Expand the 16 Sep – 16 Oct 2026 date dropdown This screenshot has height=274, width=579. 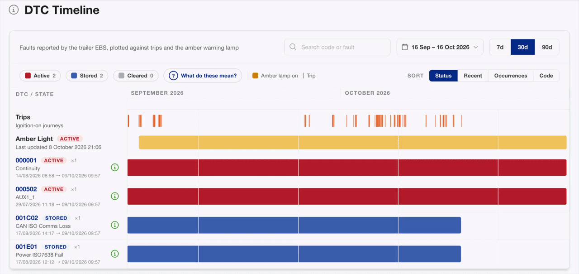[x=440, y=47]
